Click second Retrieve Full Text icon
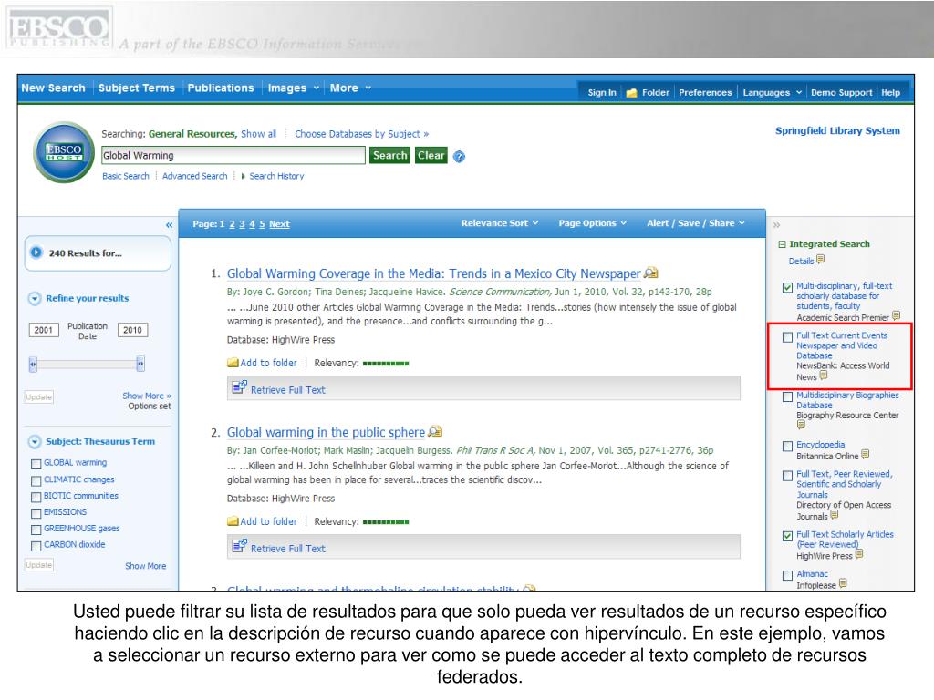The height and width of the screenshot is (700, 934). [240, 546]
